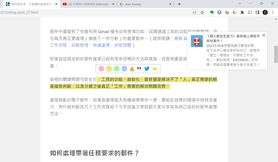Click the quote icon in highlighter popup
This screenshot has width=278, height=162.
(139, 68)
